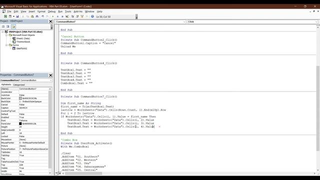Image resolution: width=320 pixels, height=180 pixels.
Task: Click the BackColor color swatch property
Action: [x=20, y=98]
